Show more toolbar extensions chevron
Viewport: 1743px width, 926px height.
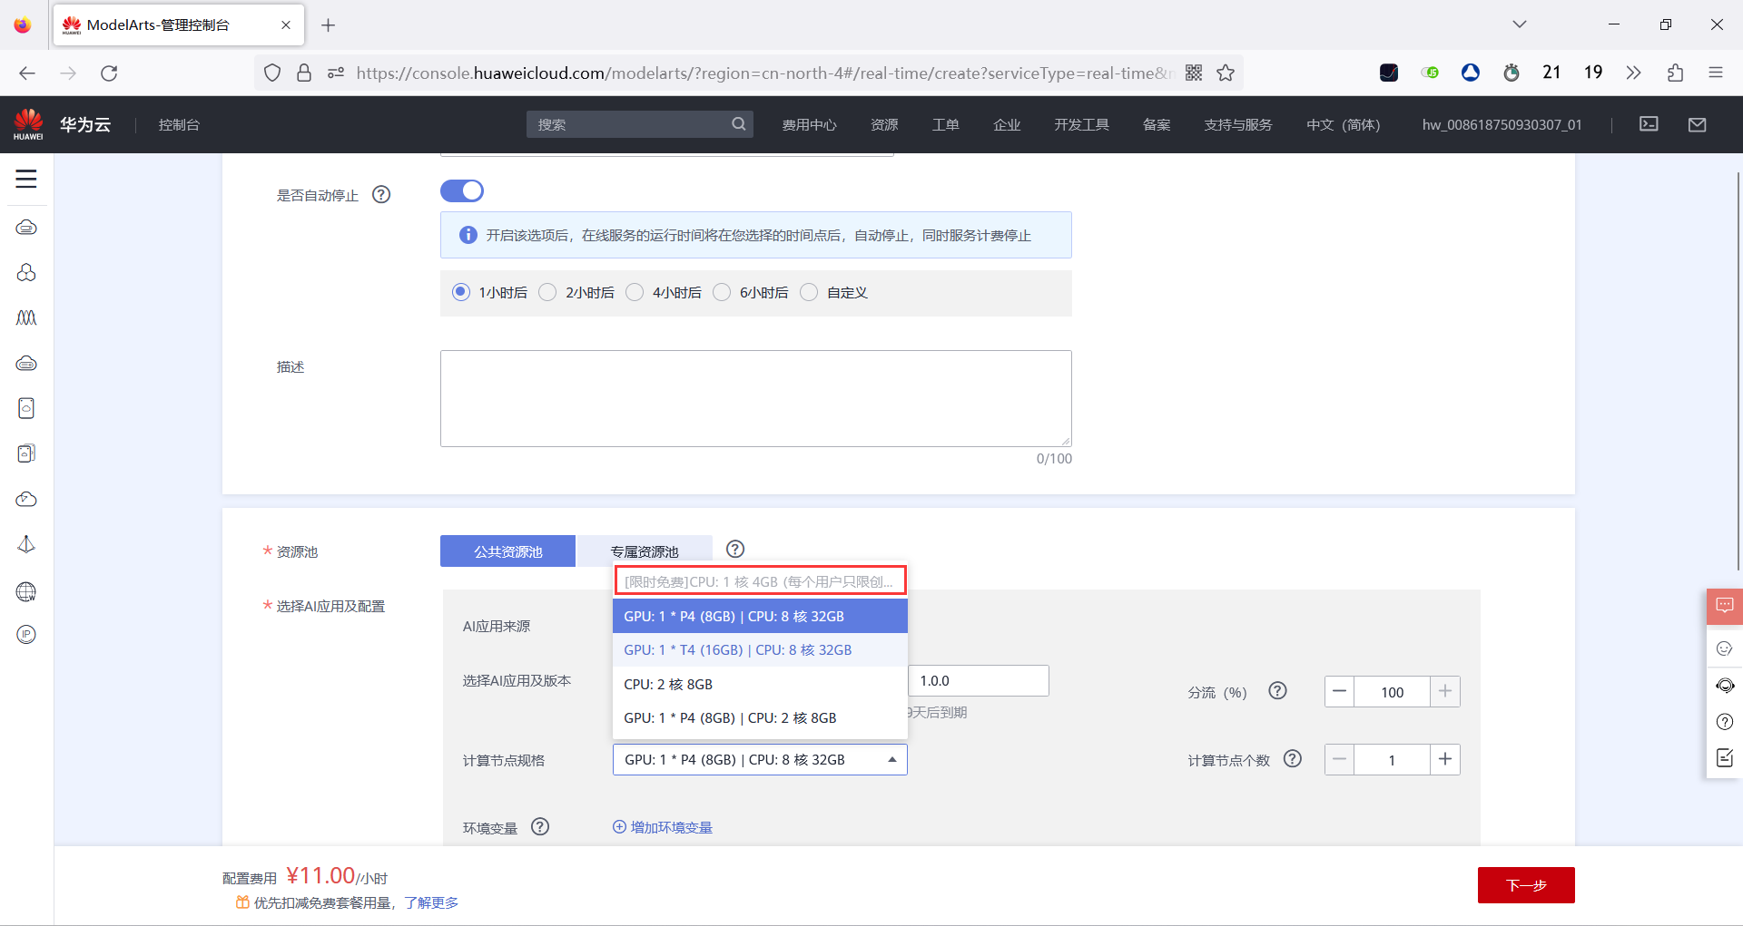(x=1634, y=73)
